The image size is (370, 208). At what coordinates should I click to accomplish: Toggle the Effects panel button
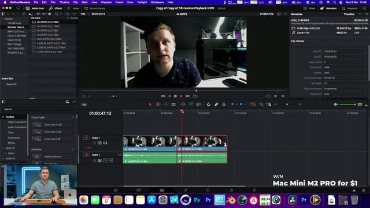[x=55, y=8]
